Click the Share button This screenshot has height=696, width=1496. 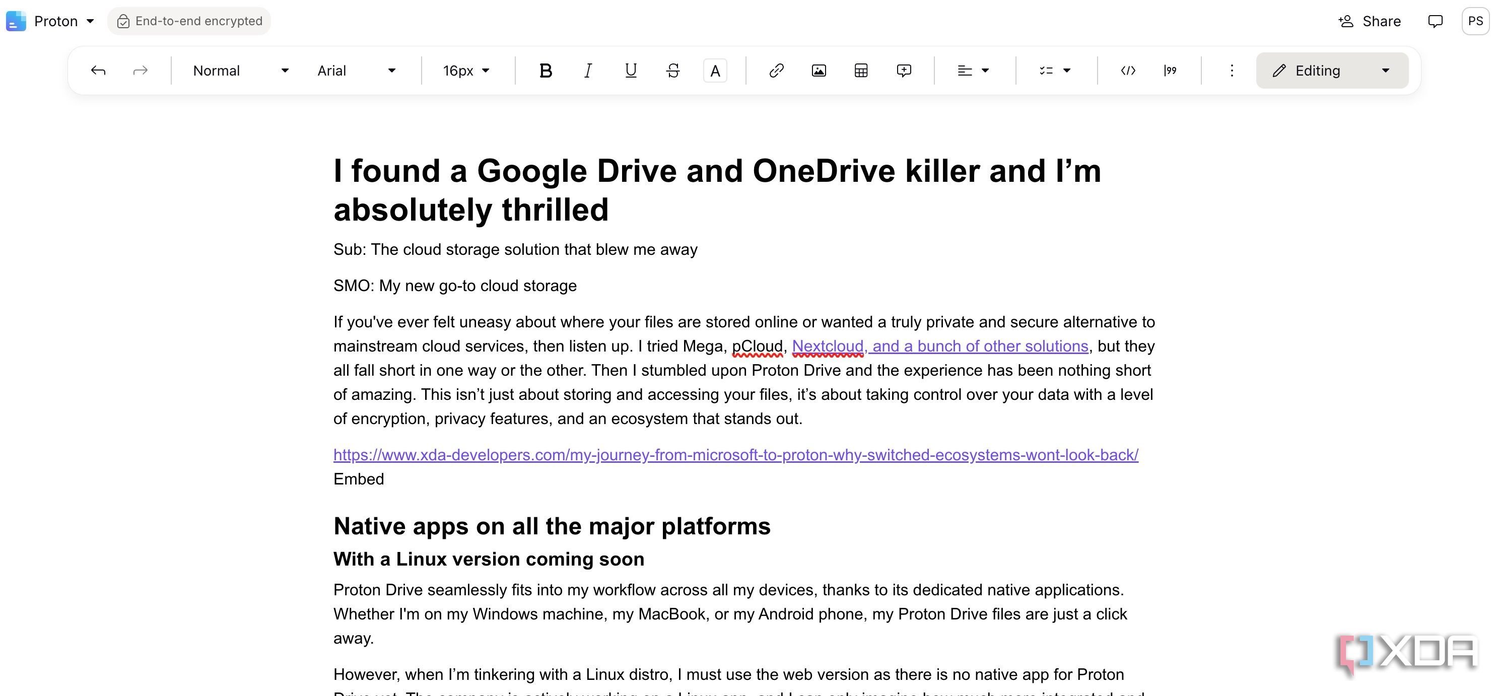coord(1370,22)
